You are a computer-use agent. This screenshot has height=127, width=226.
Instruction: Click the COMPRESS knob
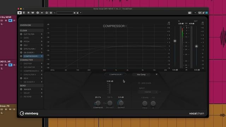tap(98, 103)
